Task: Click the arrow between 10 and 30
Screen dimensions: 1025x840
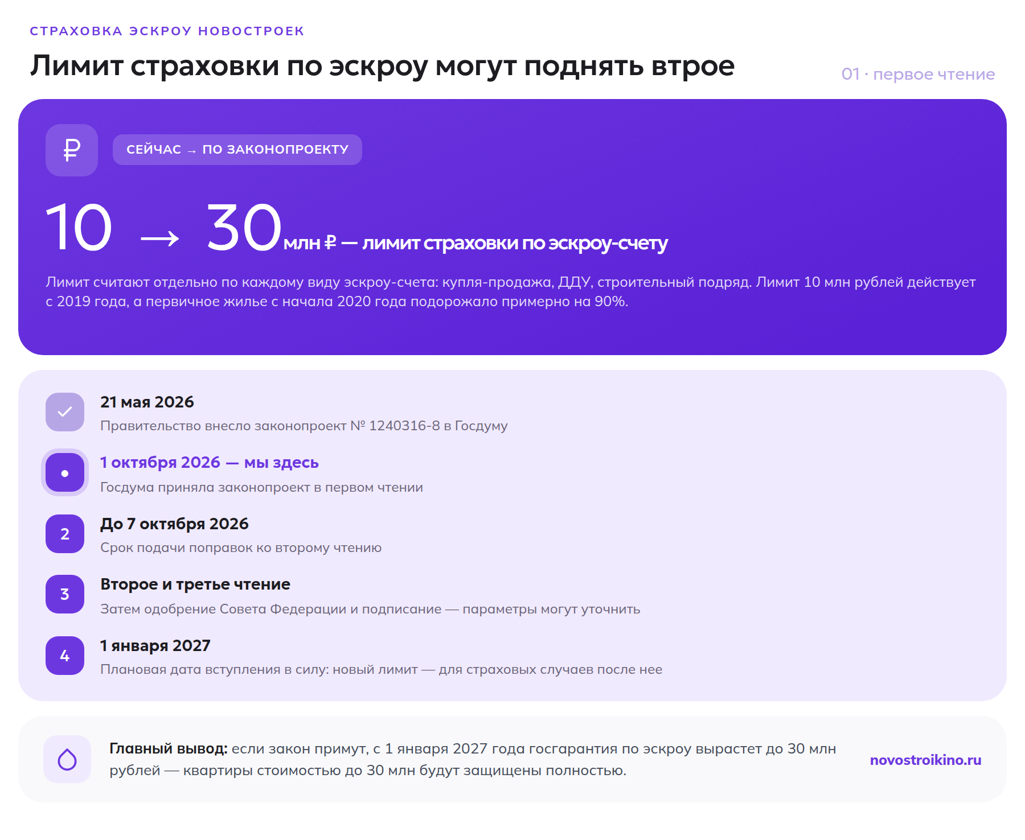Action: tap(160, 238)
